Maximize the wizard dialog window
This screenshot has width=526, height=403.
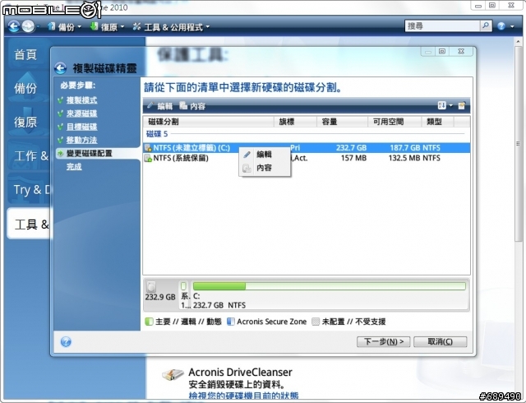tap(442, 51)
